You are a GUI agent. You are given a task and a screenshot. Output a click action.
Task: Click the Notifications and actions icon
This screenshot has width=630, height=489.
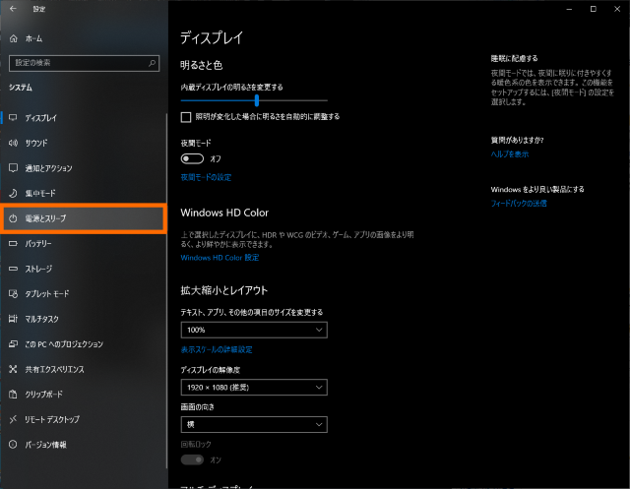[x=14, y=168]
